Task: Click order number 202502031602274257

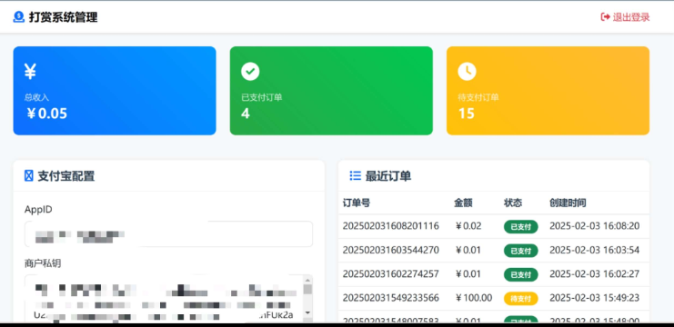Action: (391, 273)
